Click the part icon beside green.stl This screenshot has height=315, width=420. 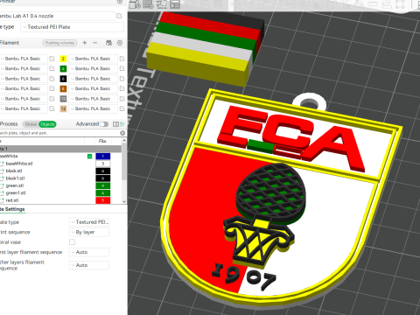point(2,185)
